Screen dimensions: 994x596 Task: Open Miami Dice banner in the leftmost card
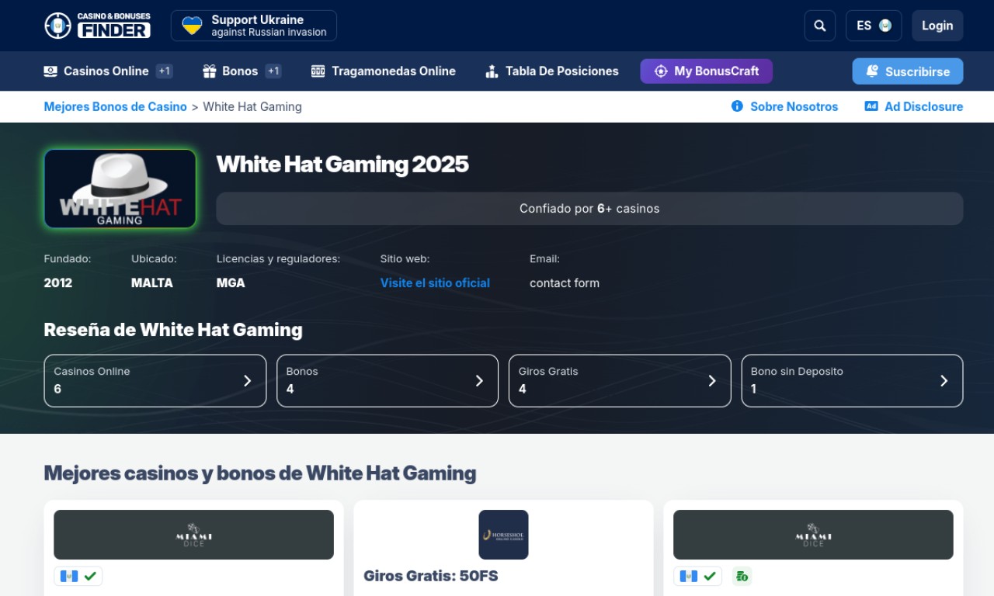[x=193, y=535]
